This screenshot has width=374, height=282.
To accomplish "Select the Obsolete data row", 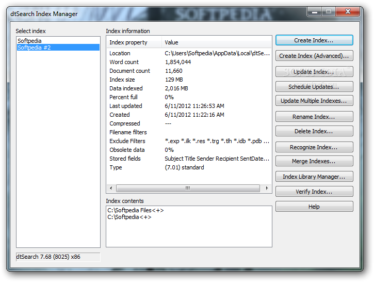I will coord(189,150).
